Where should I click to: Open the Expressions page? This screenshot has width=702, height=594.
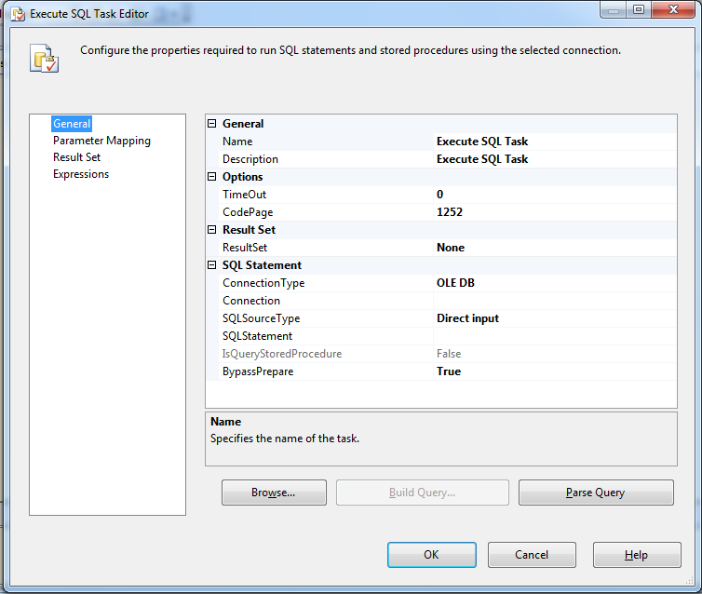[x=81, y=174]
